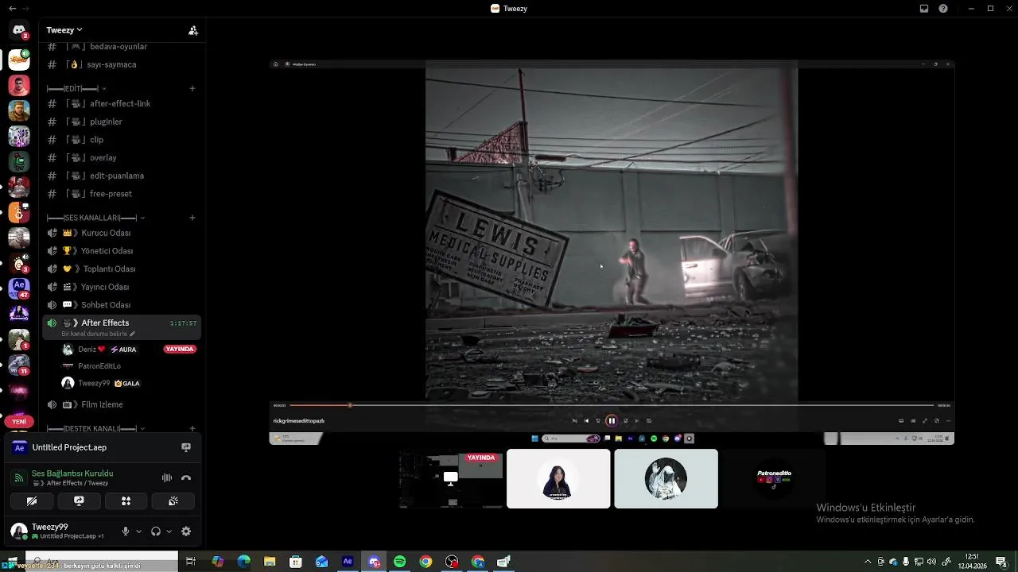Open the activities button in voice panel

point(126,501)
